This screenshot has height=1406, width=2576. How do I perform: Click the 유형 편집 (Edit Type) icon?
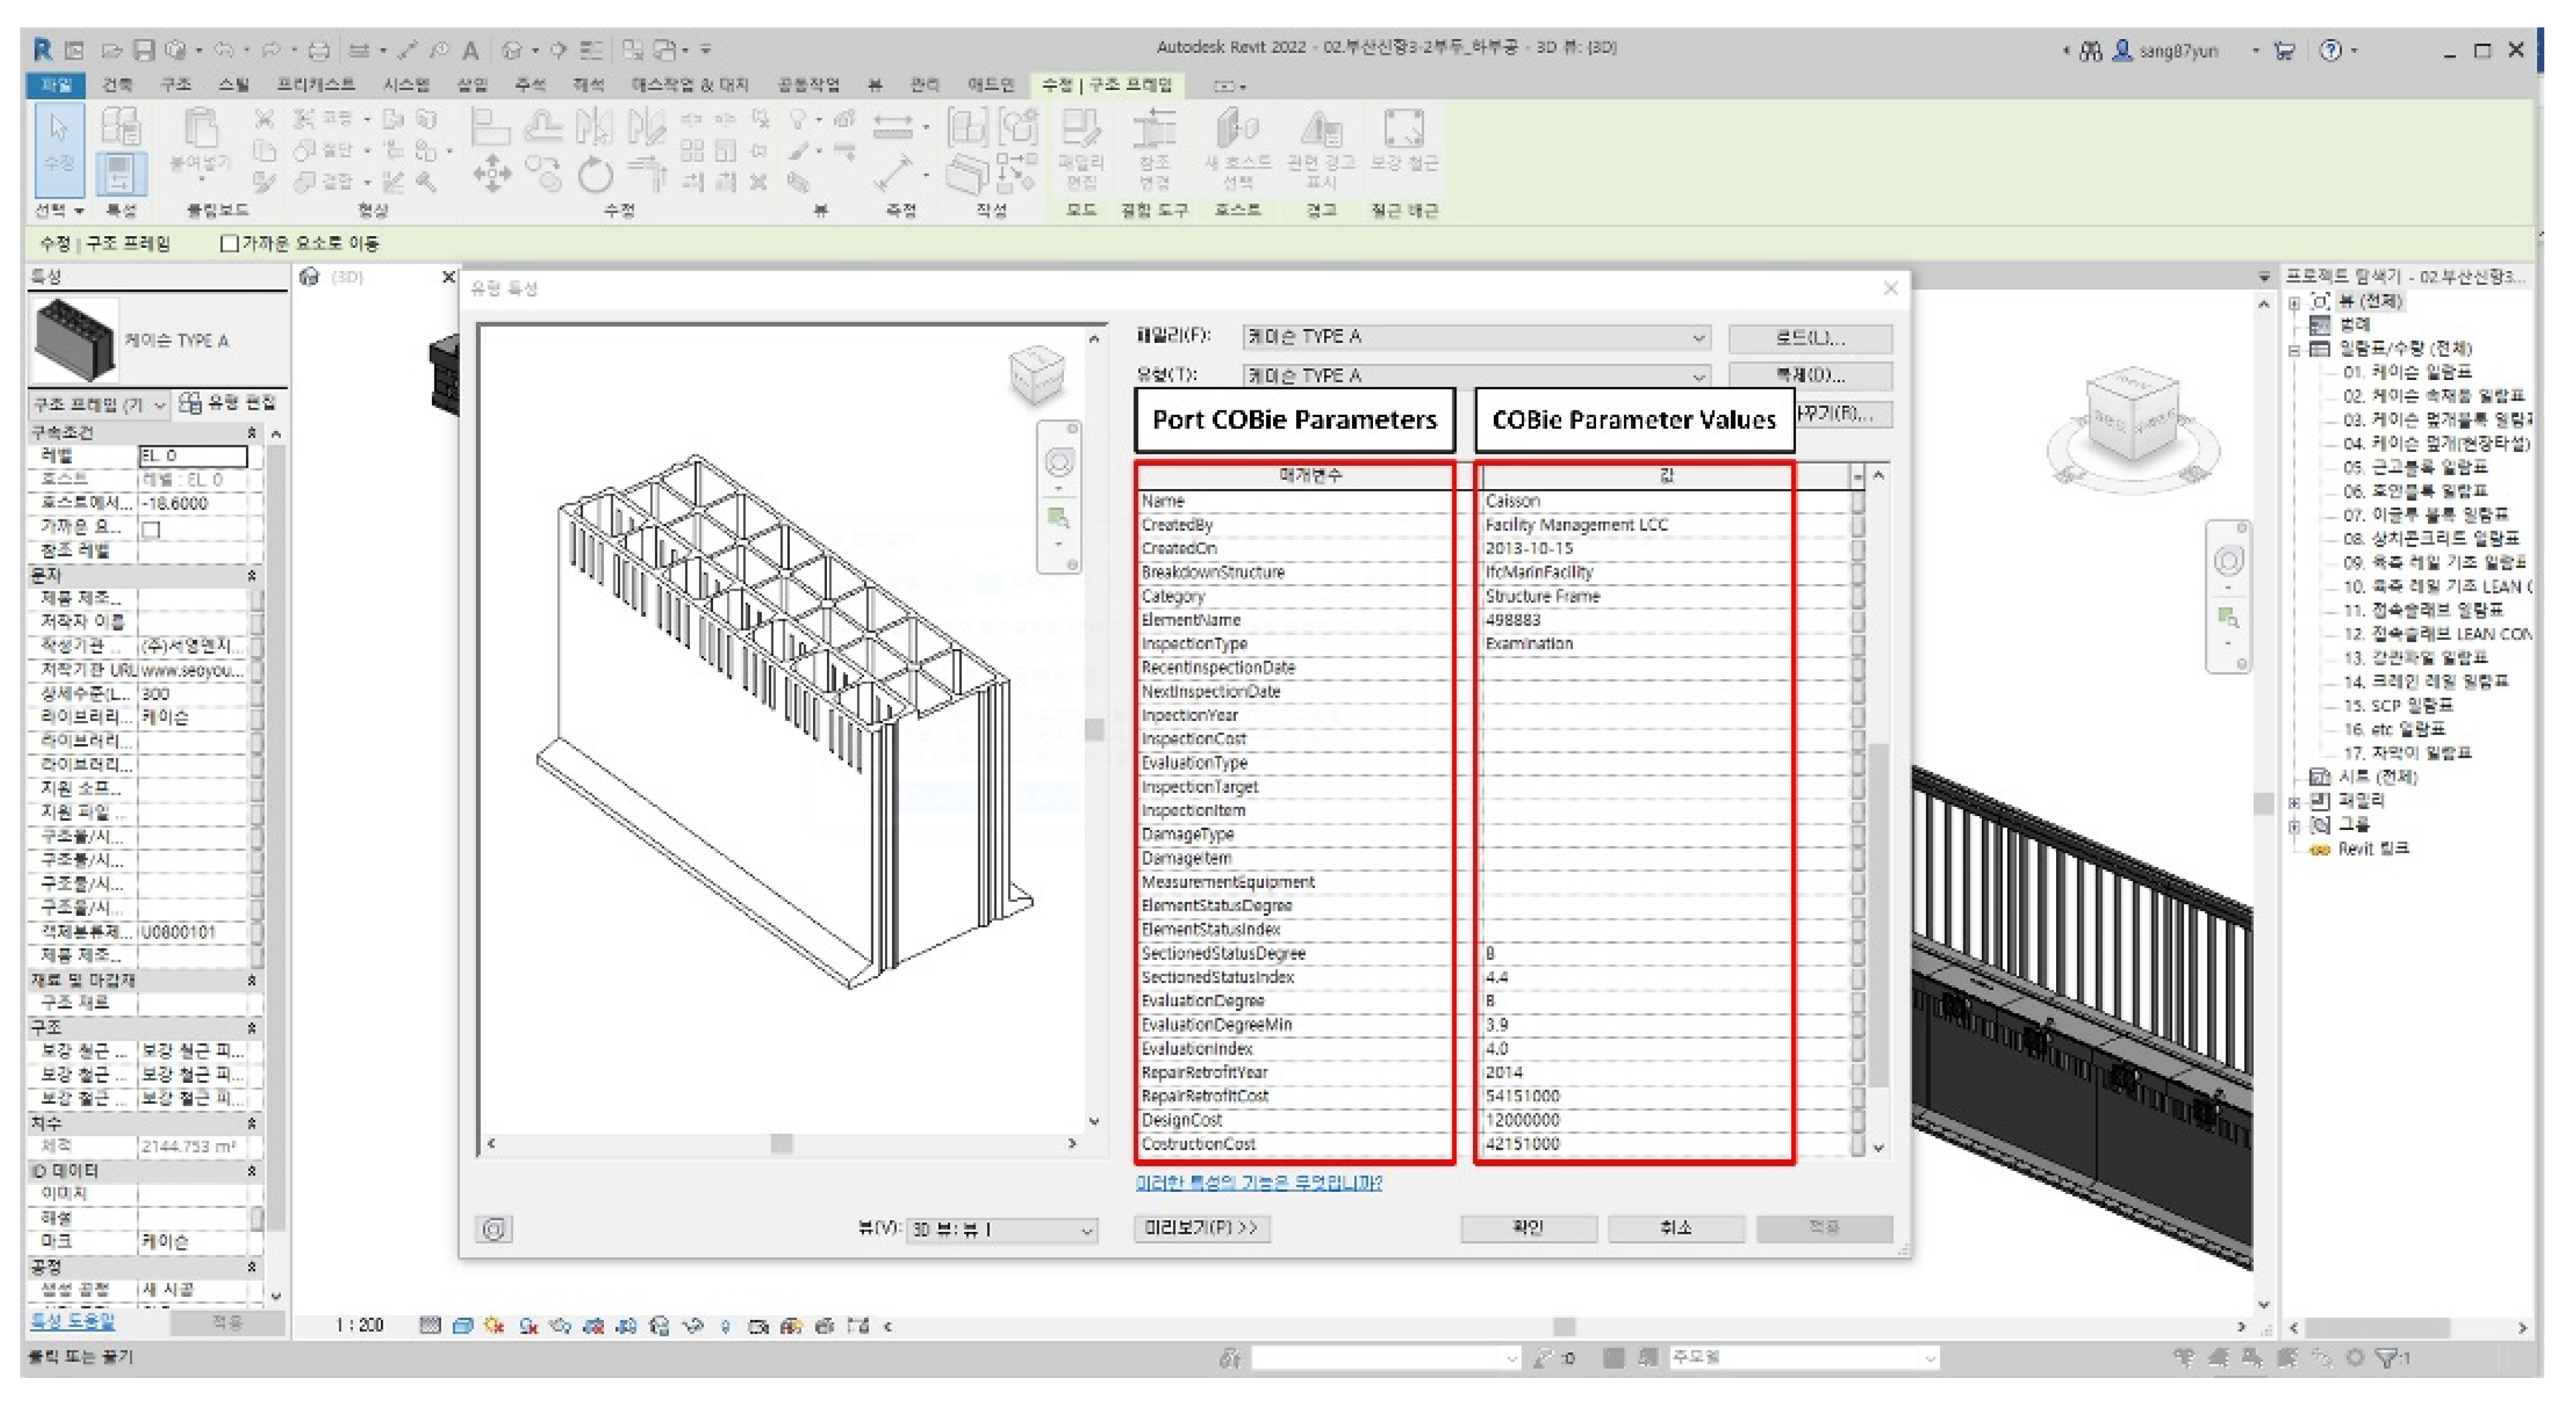pos(190,402)
